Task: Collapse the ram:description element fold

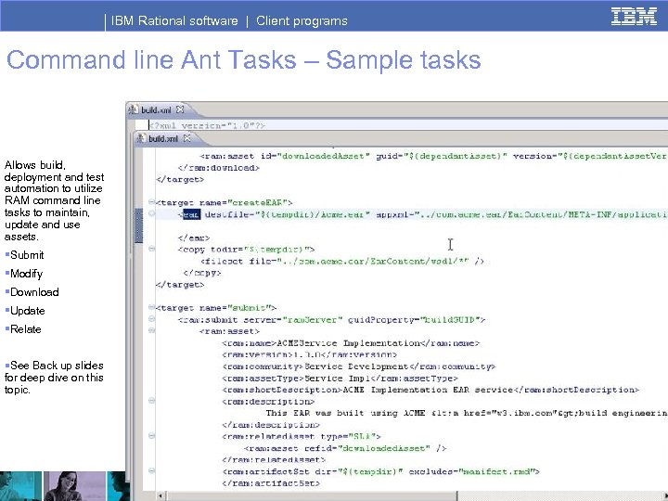Action: tap(151, 401)
